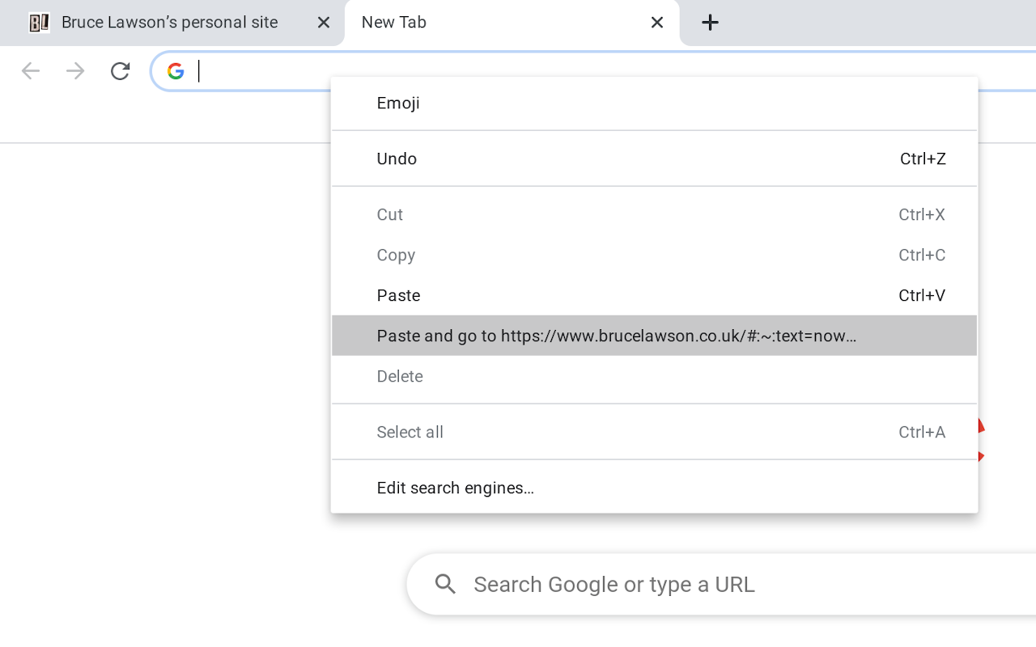Click the browser forward arrow
The width and height of the screenshot is (1036, 647).
(x=75, y=71)
